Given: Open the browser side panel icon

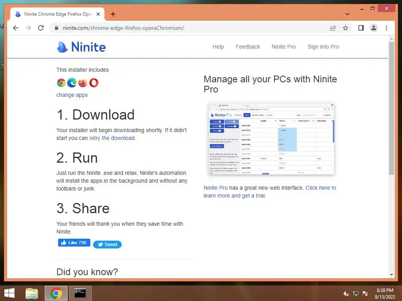Looking at the screenshot, I should [x=361, y=28].
